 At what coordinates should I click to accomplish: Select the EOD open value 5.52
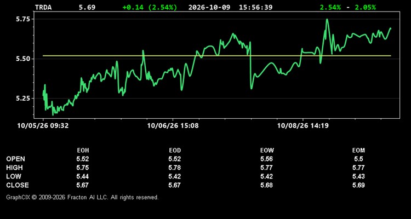coord(175,159)
